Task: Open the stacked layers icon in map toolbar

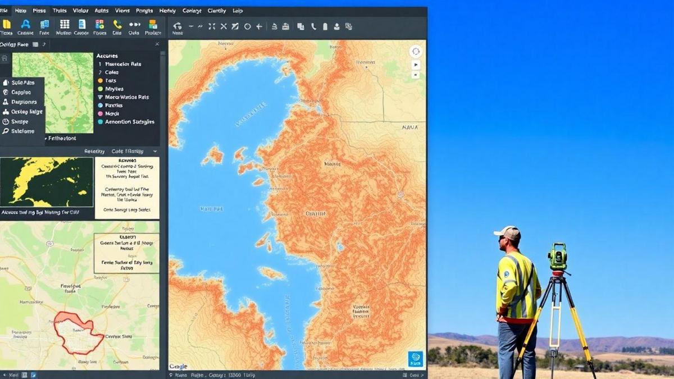Action: coord(274,26)
